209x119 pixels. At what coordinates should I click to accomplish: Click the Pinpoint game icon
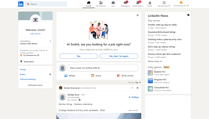pos(150,81)
